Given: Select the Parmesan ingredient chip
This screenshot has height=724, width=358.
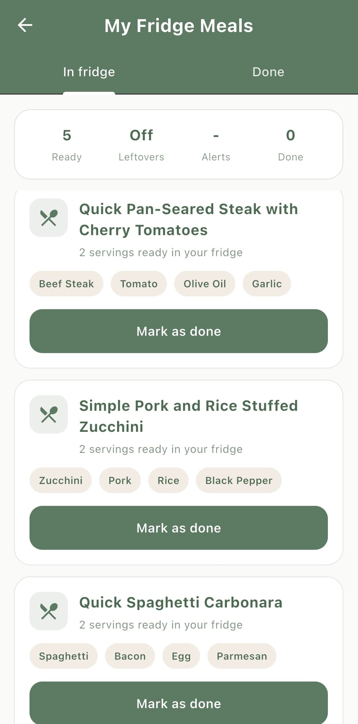Looking at the screenshot, I should 242,656.
